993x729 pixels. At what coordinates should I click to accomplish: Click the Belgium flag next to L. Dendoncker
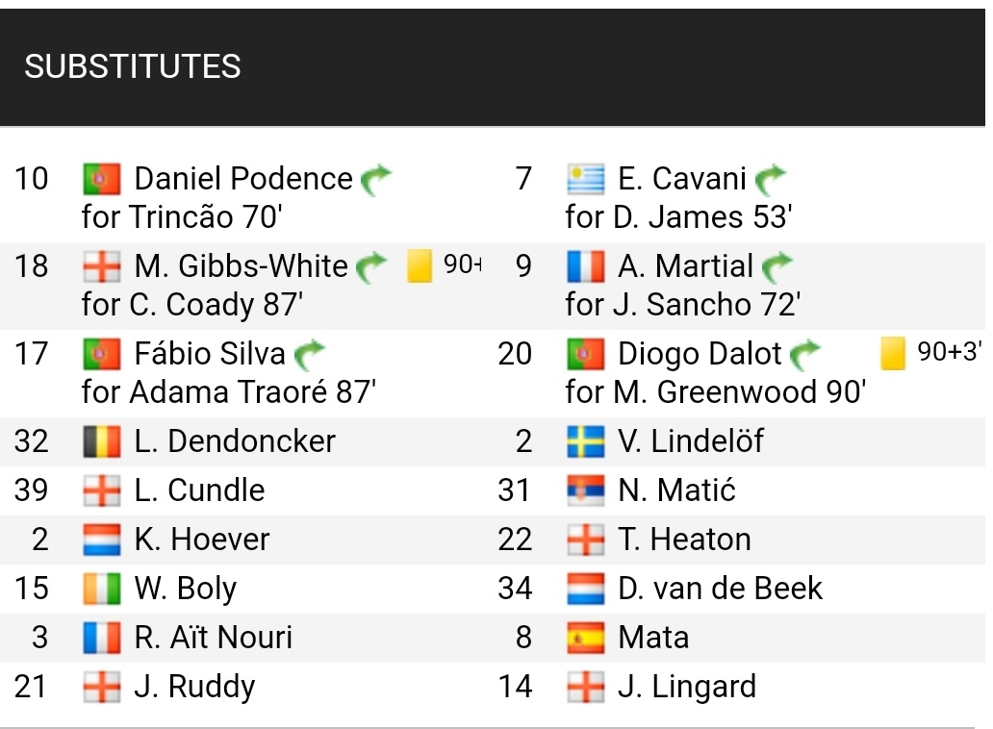pyautogui.click(x=101, y=441)
